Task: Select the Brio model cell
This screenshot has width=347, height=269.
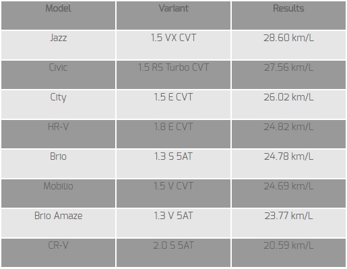Action: coord(58,164)
